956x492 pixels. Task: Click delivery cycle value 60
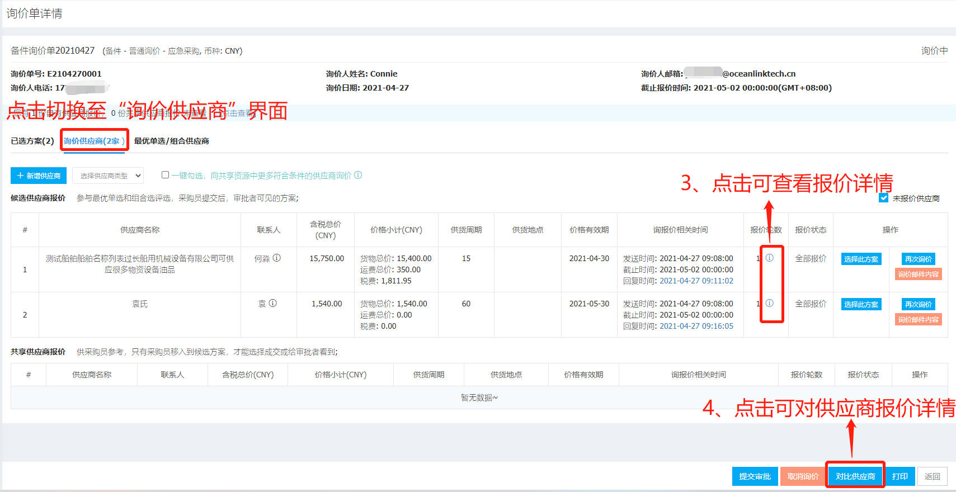[x=466, y=304]
